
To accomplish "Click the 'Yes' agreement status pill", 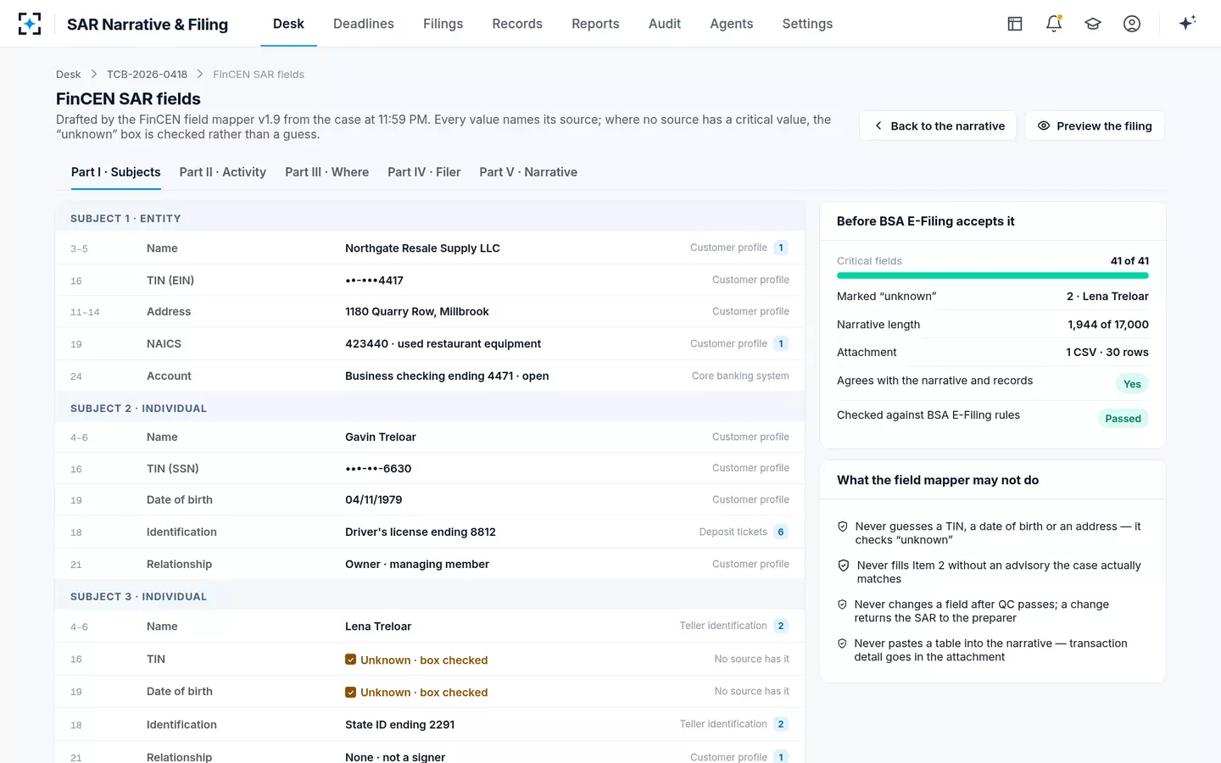I will [1132, 384].
